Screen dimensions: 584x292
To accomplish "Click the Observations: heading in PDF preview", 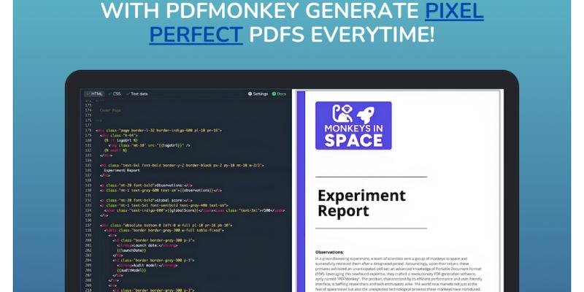I will (329, 252).
